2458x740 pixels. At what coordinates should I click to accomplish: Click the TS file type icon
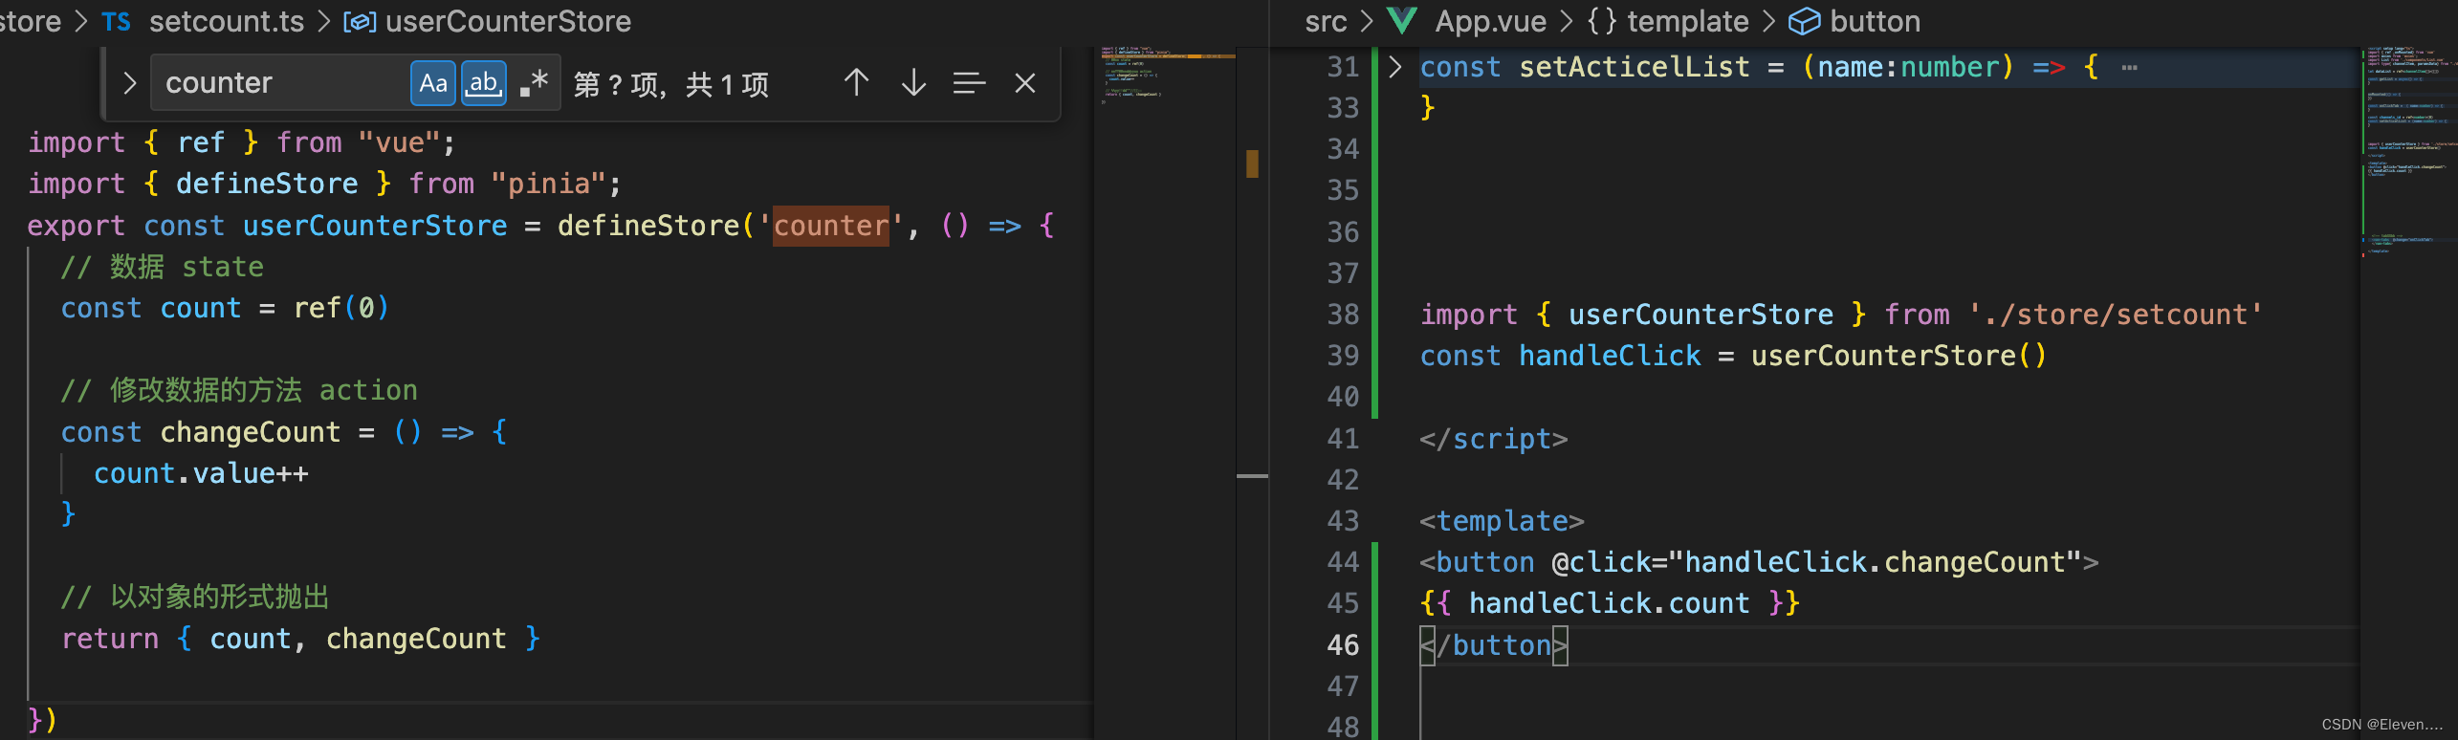pos(116,21)
